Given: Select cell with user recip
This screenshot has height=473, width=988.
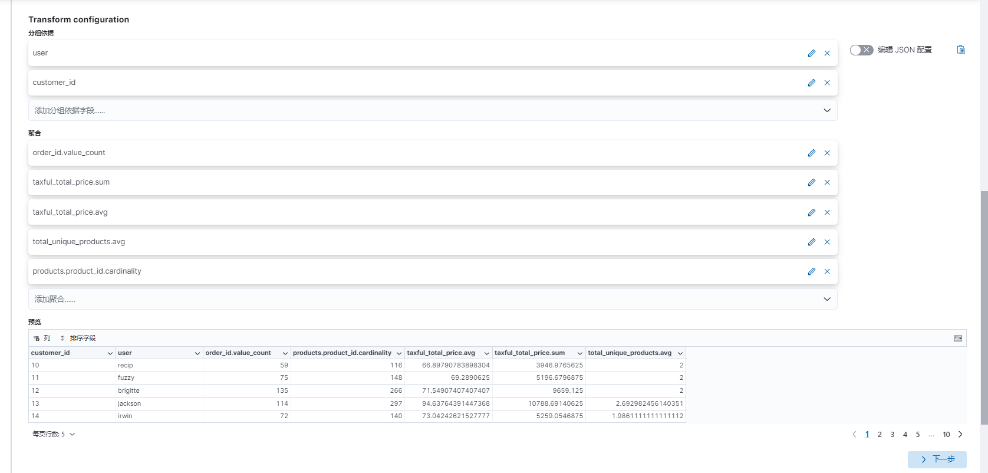Looking at the screenshot, I should pyautogui.click(x=159, y=366).
